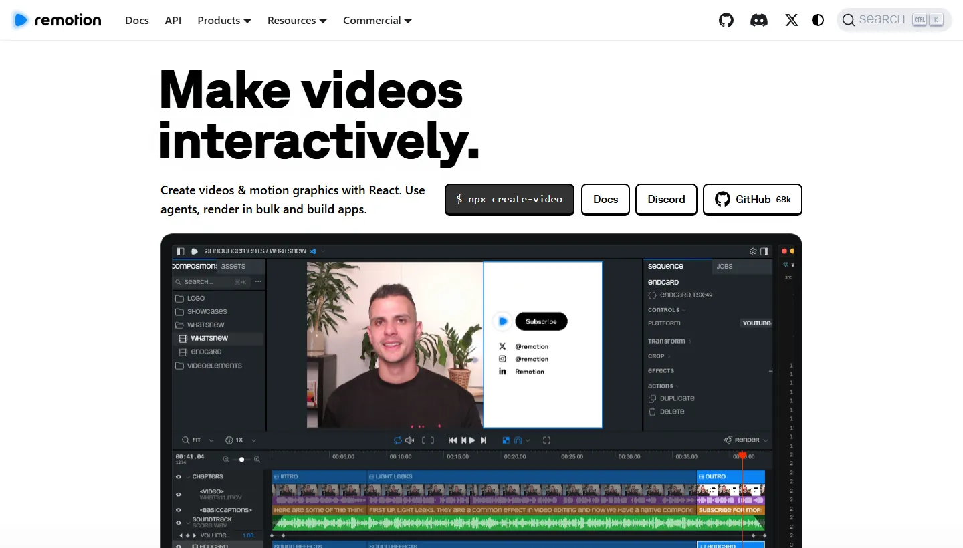Mute audio with the speaker icon
963x548 pixels.
tap(409, 440)
